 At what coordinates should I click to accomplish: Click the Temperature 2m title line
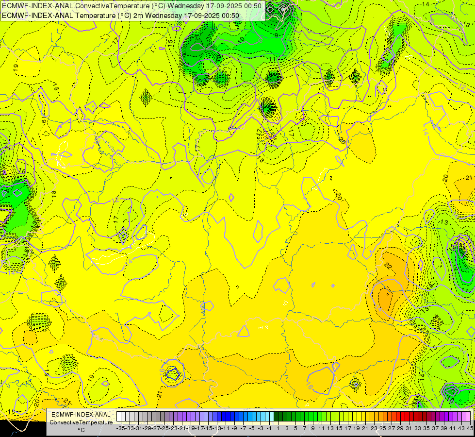[x=120, y=16]
